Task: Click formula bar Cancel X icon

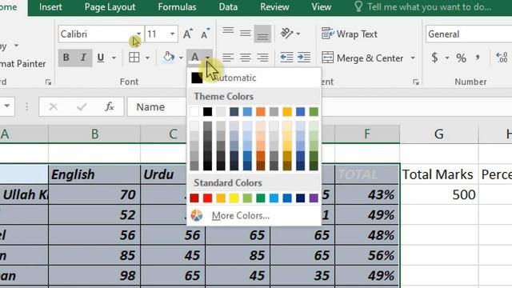Action: tap(54, 106)
